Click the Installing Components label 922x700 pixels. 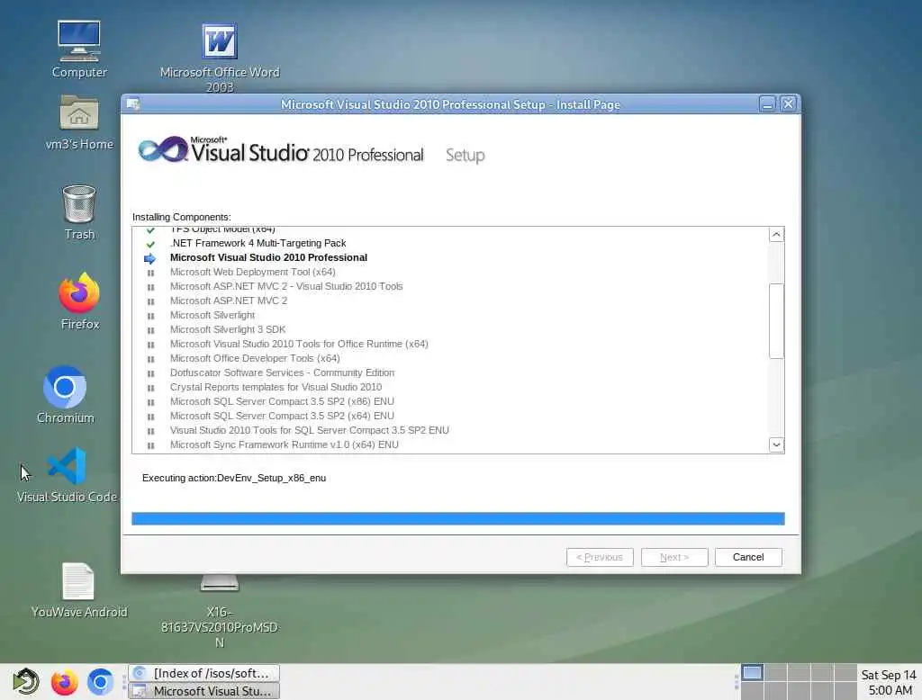coord(181,217)
